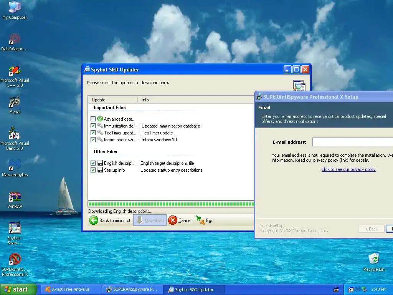Image resolution: width=393 pixels, height=295 pixels.
Task: Select the DataWagon desktop shortcut
Action: 15,41
